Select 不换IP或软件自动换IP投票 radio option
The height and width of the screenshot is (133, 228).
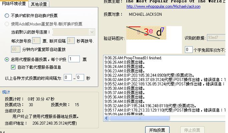pyautogui.click(x=7, y=16)
